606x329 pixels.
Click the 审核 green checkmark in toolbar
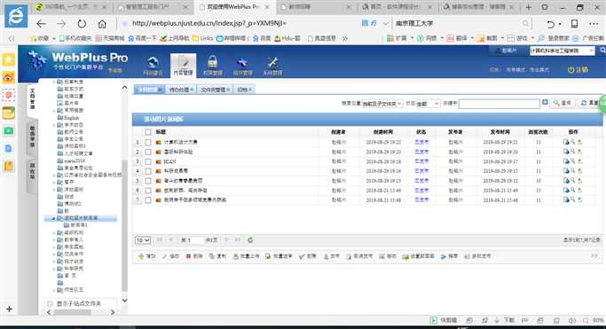(x=308, y=256)
